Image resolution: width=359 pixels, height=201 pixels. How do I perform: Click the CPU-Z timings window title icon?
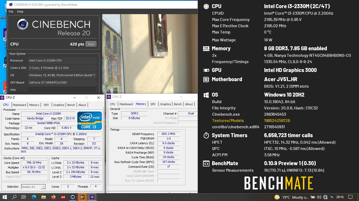pyautogui.click(x=109, y=97)
